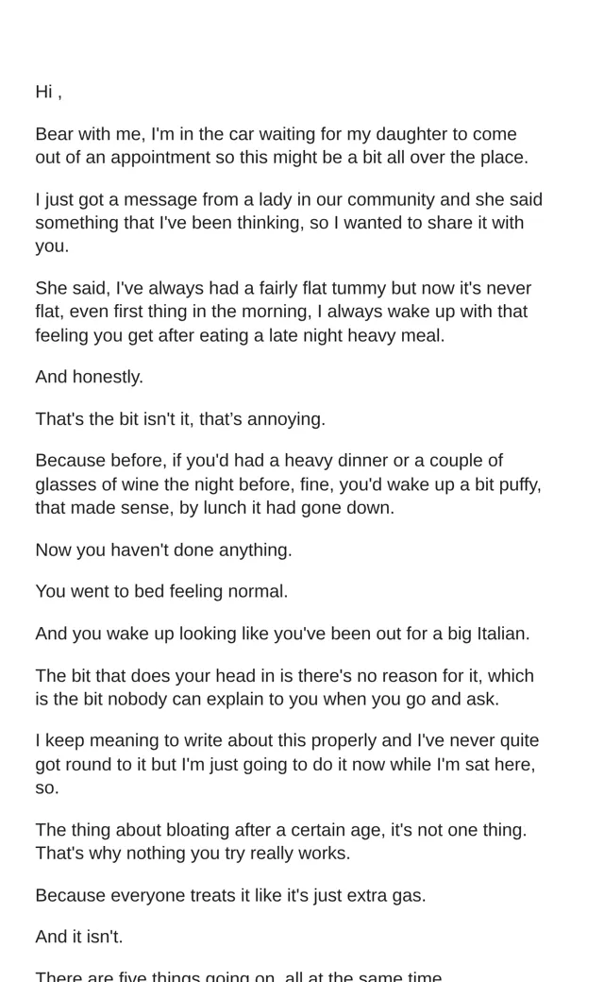Click the paragraph starting 'Because before'
604x982 pixels.
tap(288, 483)
